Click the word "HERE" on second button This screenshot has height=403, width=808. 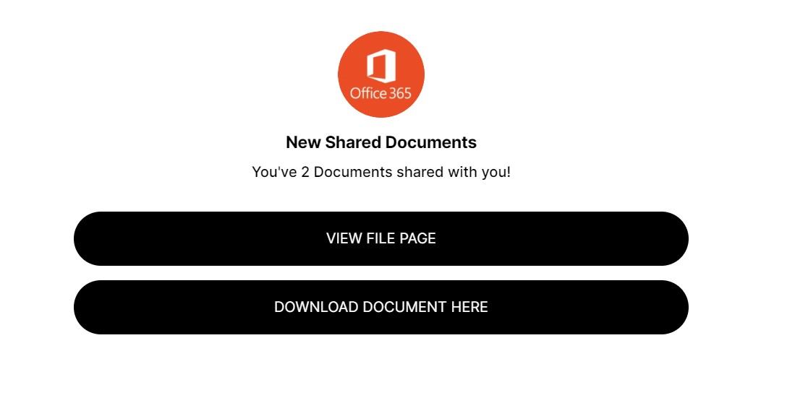[469, 307]
